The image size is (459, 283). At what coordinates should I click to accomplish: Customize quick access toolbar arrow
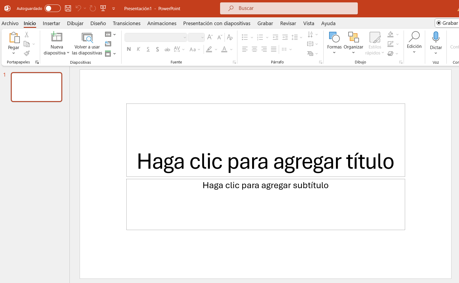[113, 9]
